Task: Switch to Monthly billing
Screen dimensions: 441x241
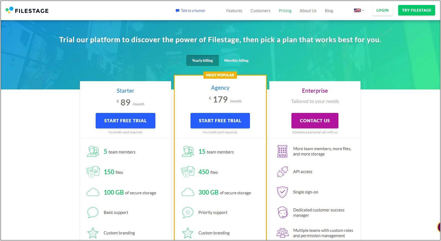Action: tap(236, 60)
